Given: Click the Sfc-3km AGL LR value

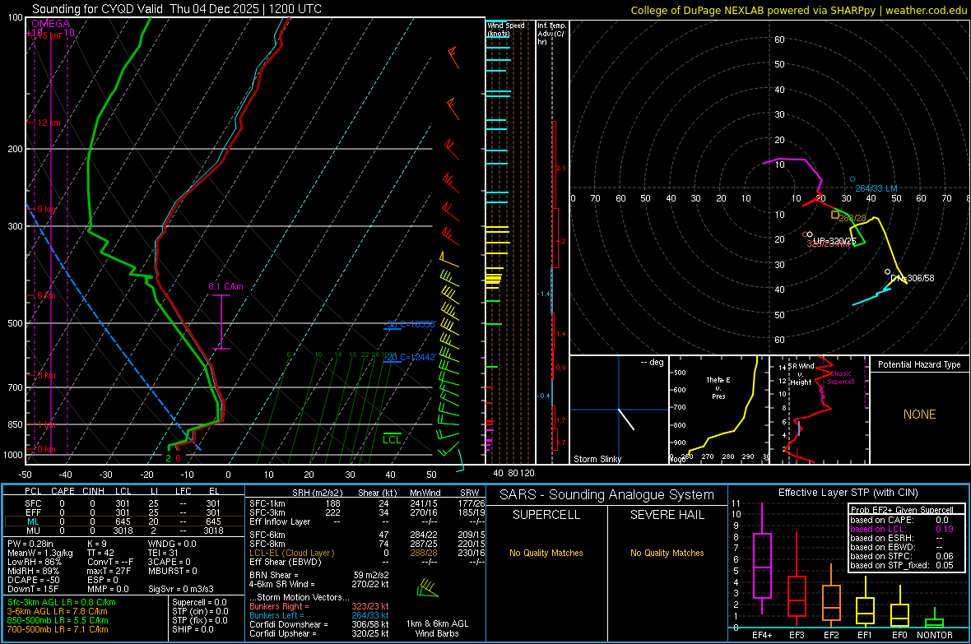Looking at the screenshot, I should tap(62, 602).
